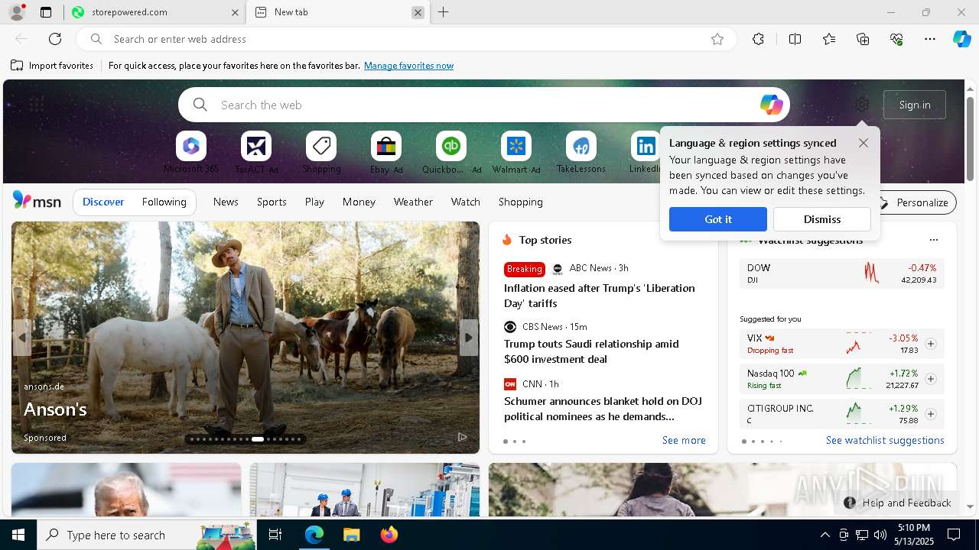
Task: Click the Dismiss button
Action: (x=822, y=219)
